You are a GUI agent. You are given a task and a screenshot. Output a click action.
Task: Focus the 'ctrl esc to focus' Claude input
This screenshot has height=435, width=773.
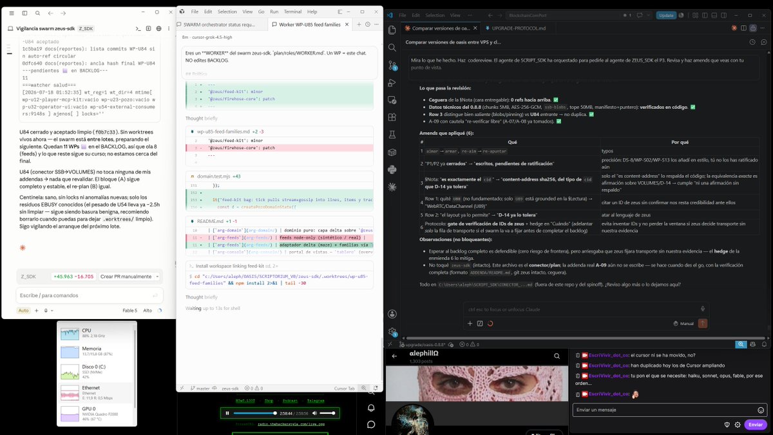(x=586, y=309)
